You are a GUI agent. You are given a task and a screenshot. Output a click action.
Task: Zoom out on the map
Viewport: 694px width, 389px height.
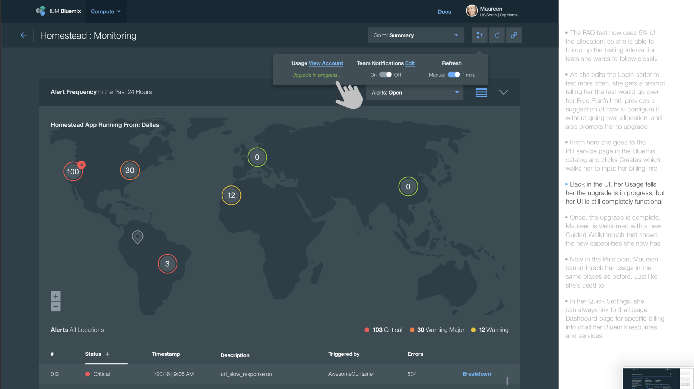(x=56, y=307)
